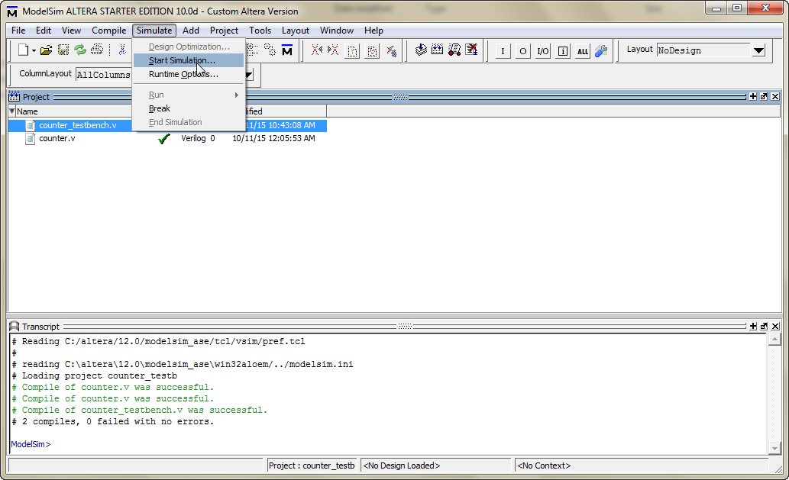Viewport: 789px width, 480px height.
Task: Select counter_testbench.v in Project list
Action: (77, 125)
